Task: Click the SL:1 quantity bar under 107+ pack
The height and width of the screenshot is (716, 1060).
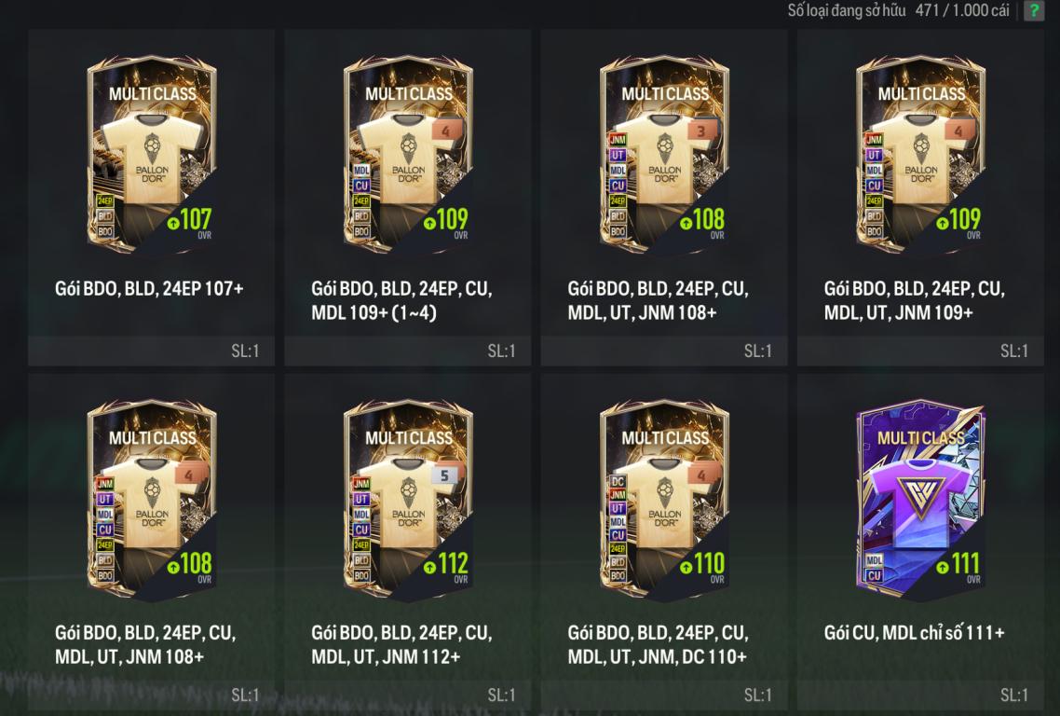Action: click(152, 351)
